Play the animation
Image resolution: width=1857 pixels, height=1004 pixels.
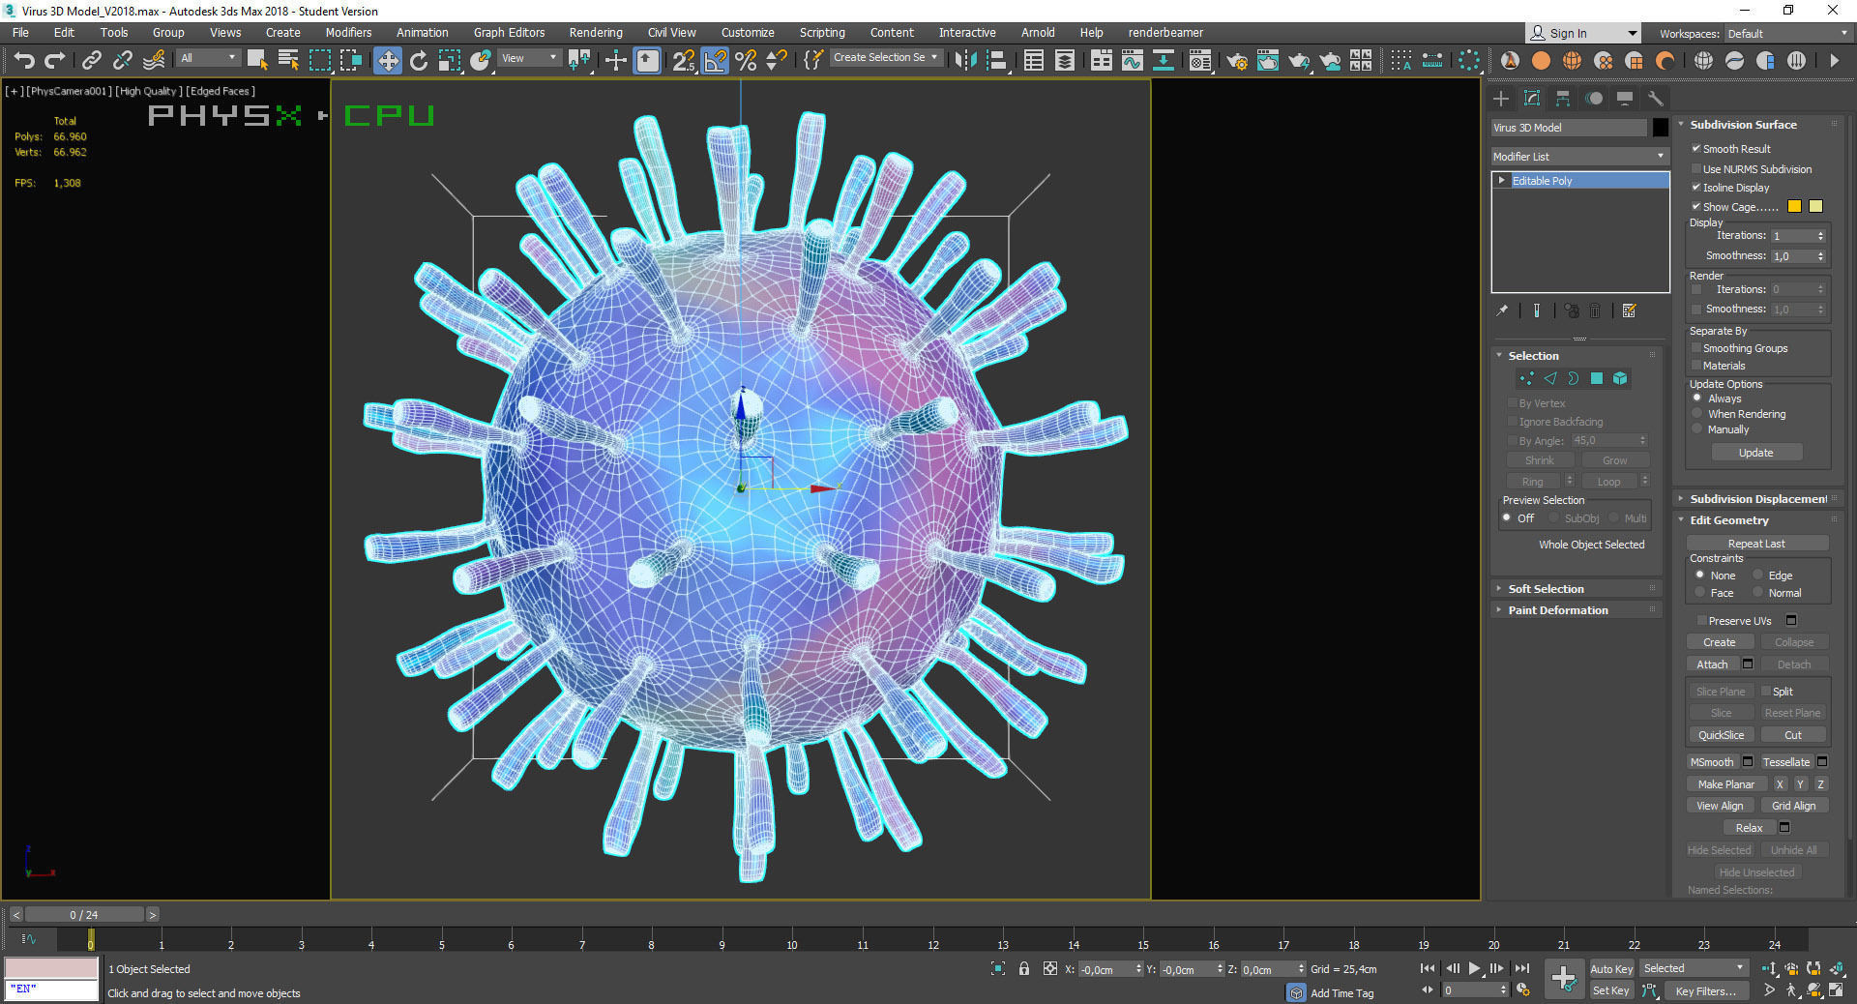coord(1474,968)
